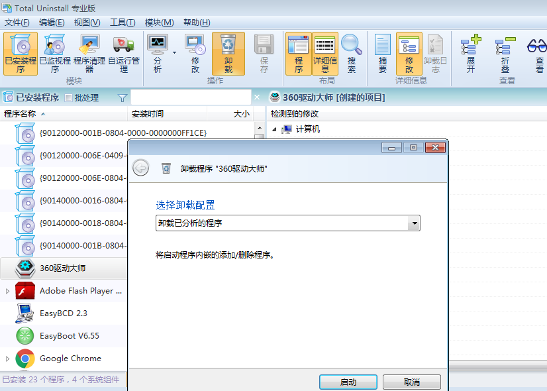Open the 文件(F) menu
547x391 pixels.
pos(17,23)
